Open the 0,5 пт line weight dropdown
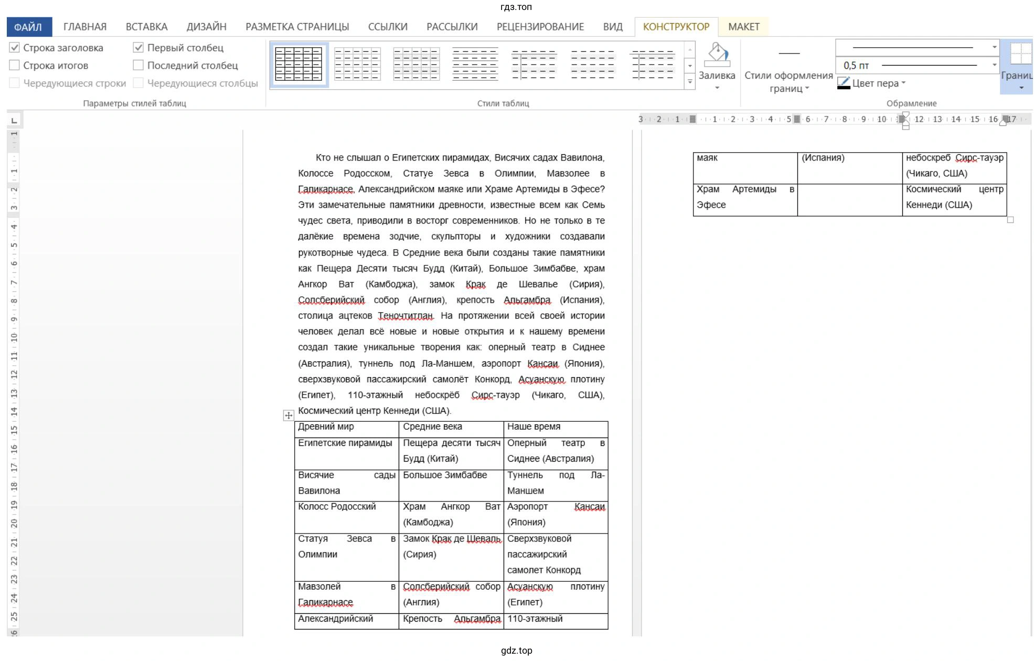Image resolution: width=1034 pixels, height=661 pixels. [x=994, y=65]
